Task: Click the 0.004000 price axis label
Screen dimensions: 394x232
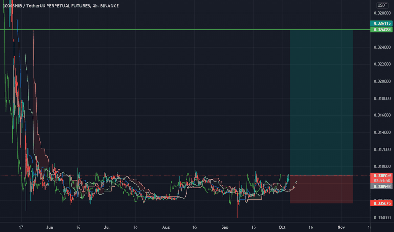Action: (382, 218)
